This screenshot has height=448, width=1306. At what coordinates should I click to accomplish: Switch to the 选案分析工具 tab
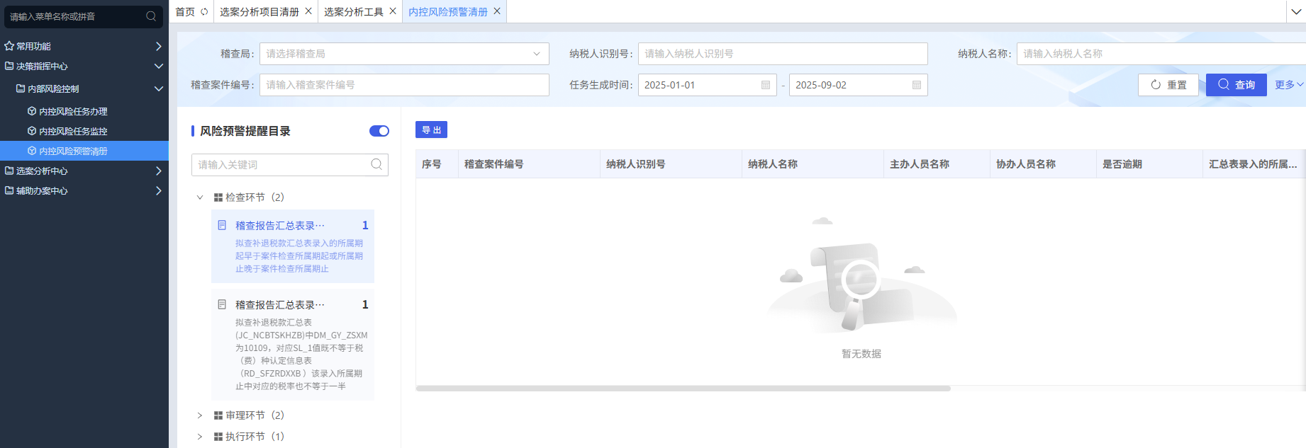coord(353,12)
